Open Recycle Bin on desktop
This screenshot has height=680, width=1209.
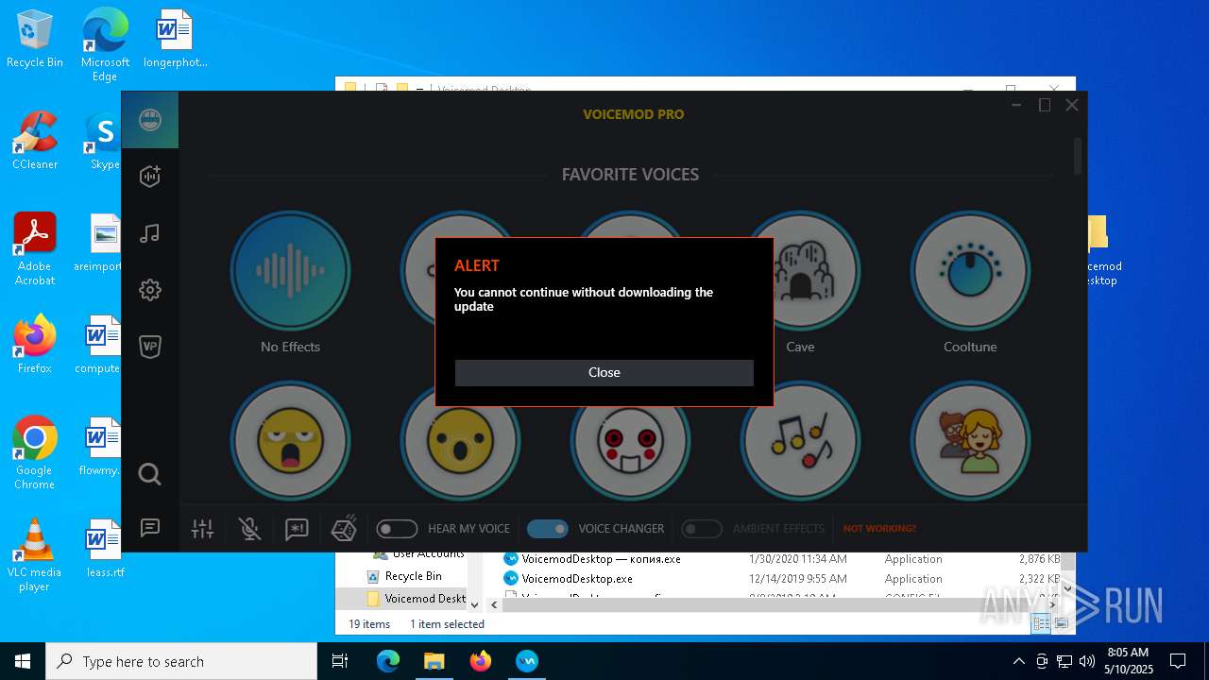(35, 40)
